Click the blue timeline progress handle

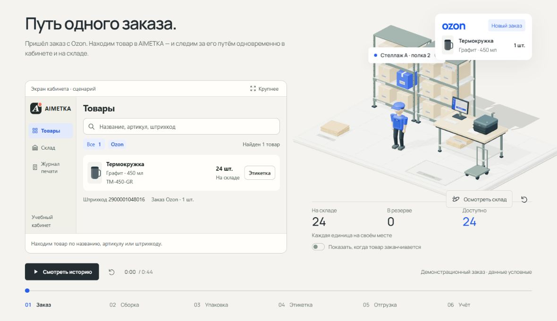click(x=27, y=290)
